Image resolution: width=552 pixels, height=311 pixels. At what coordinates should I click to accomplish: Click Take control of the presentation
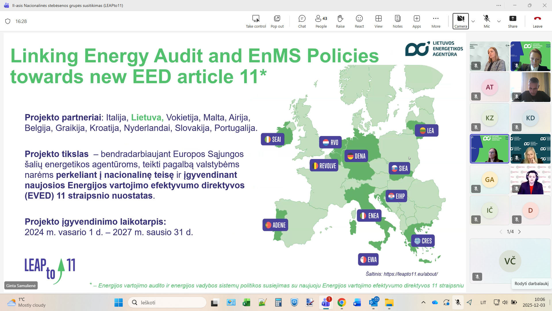256,21
